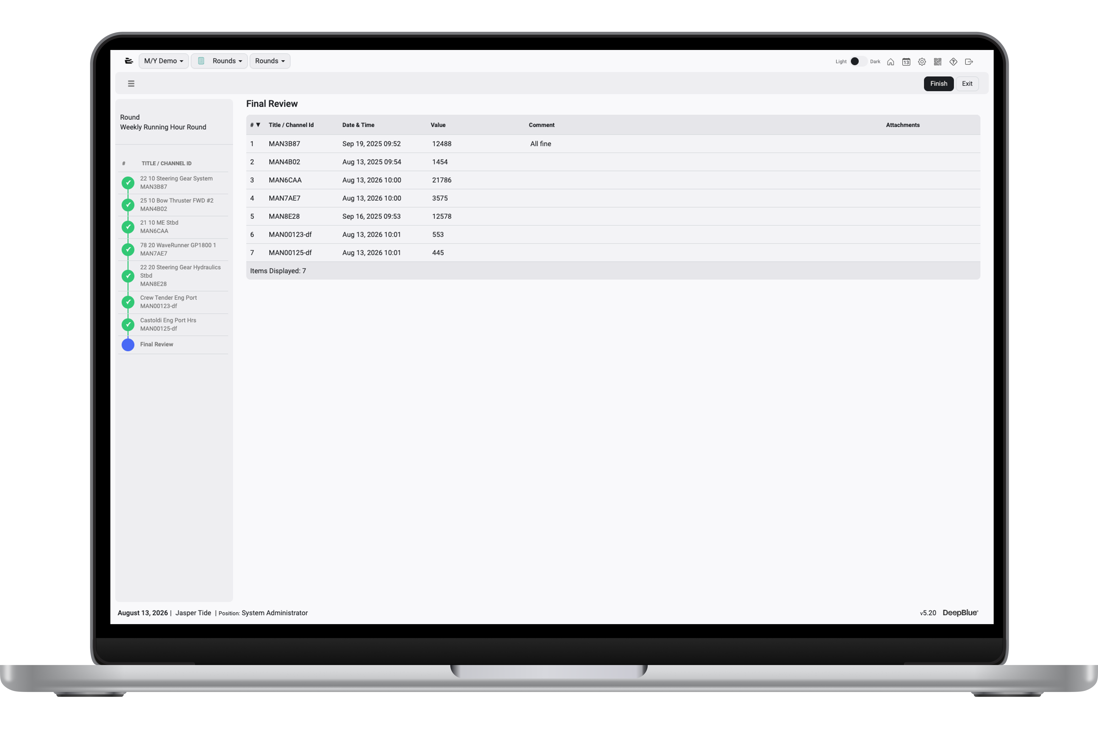Toggle the hamburger sidebar menu icon
The image size is (1098, 729).
pyautogui.click(x=131, y=84)
